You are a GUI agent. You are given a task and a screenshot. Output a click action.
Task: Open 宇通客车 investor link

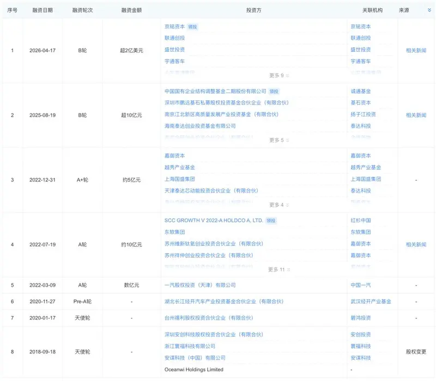point(174,61)
